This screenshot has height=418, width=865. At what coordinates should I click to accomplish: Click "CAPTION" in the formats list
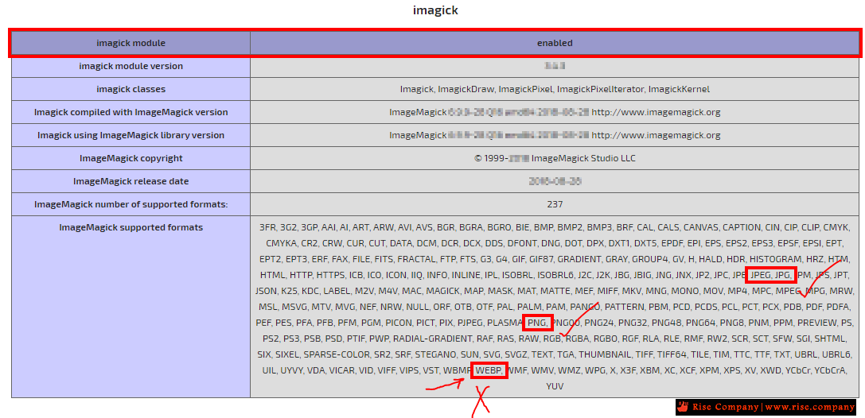[741, 227]
